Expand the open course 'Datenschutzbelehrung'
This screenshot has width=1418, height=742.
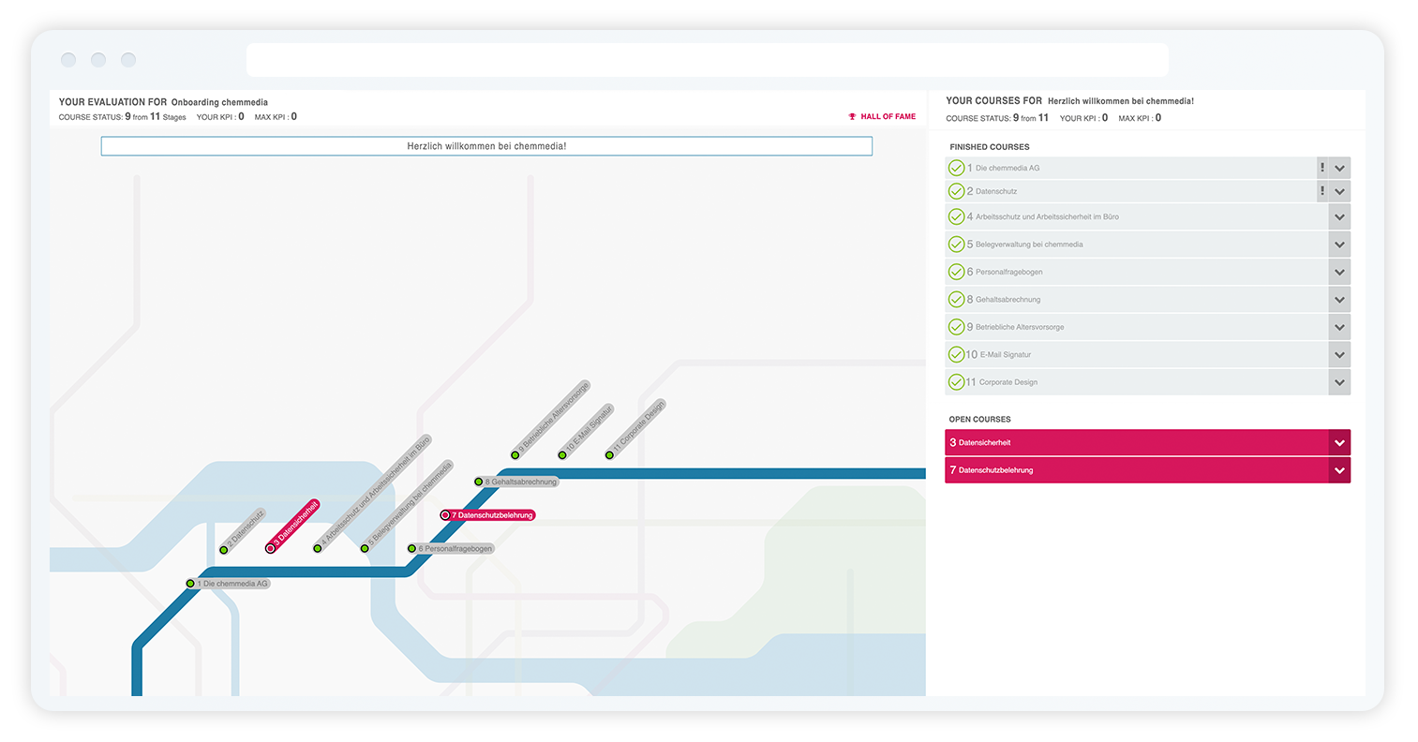(x=1339, y=470)
